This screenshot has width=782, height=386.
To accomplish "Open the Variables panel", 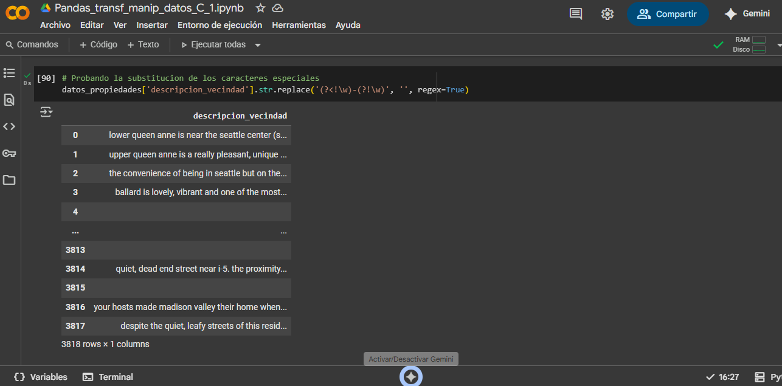I will tap(40, 377).
